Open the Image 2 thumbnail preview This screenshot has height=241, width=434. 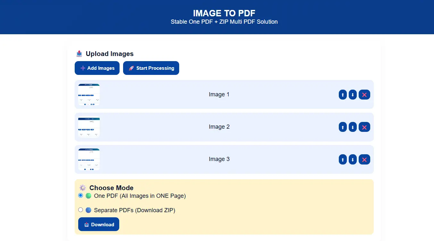[89, 127]
